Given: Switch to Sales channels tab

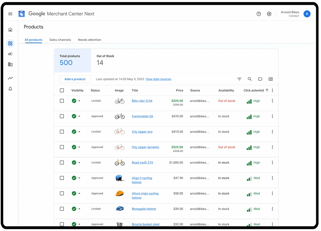Looking at the screenshot, I should [x=60, y=40].
